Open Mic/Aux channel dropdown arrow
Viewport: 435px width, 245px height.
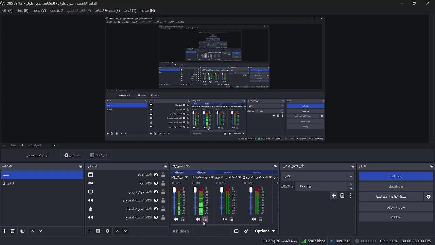point(186,177)
